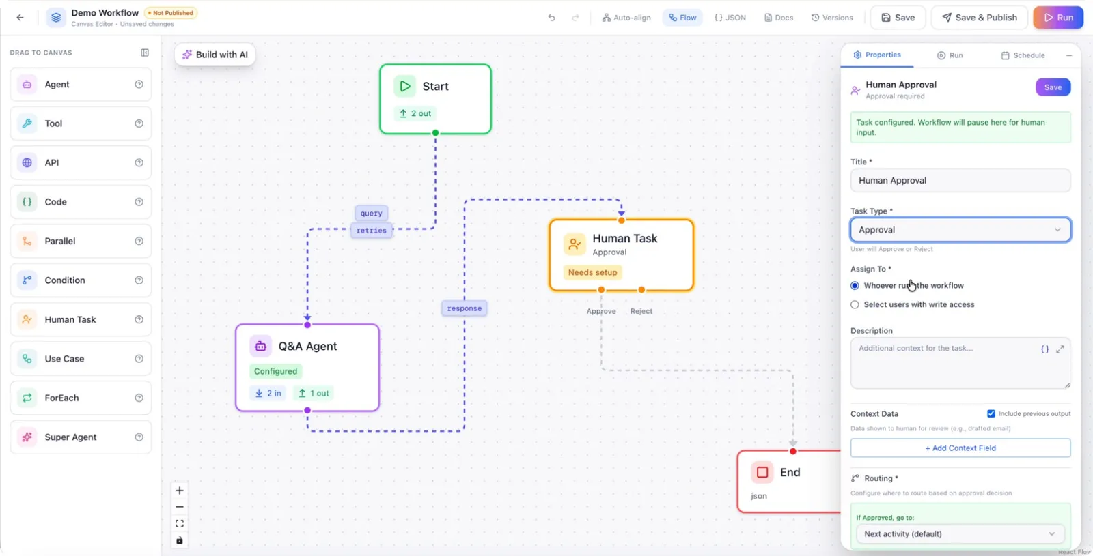This screenshot has width=1093, height=556.
Task: Open the Versions history
Action: click(832, 18)
